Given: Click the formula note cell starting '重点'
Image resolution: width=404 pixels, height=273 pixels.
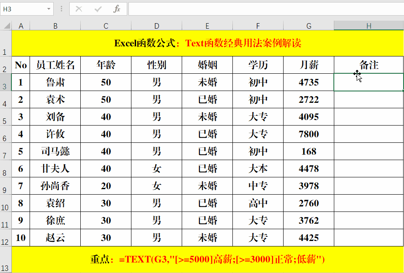Looking at the screenshot, I should (207, 260).
